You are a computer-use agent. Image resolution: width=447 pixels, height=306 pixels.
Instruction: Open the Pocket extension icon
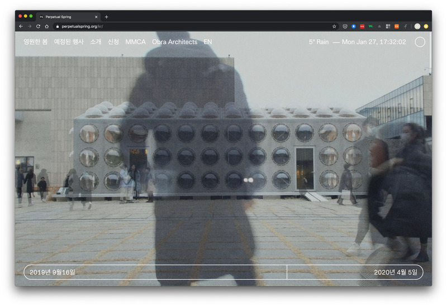[x=345, y=26]
